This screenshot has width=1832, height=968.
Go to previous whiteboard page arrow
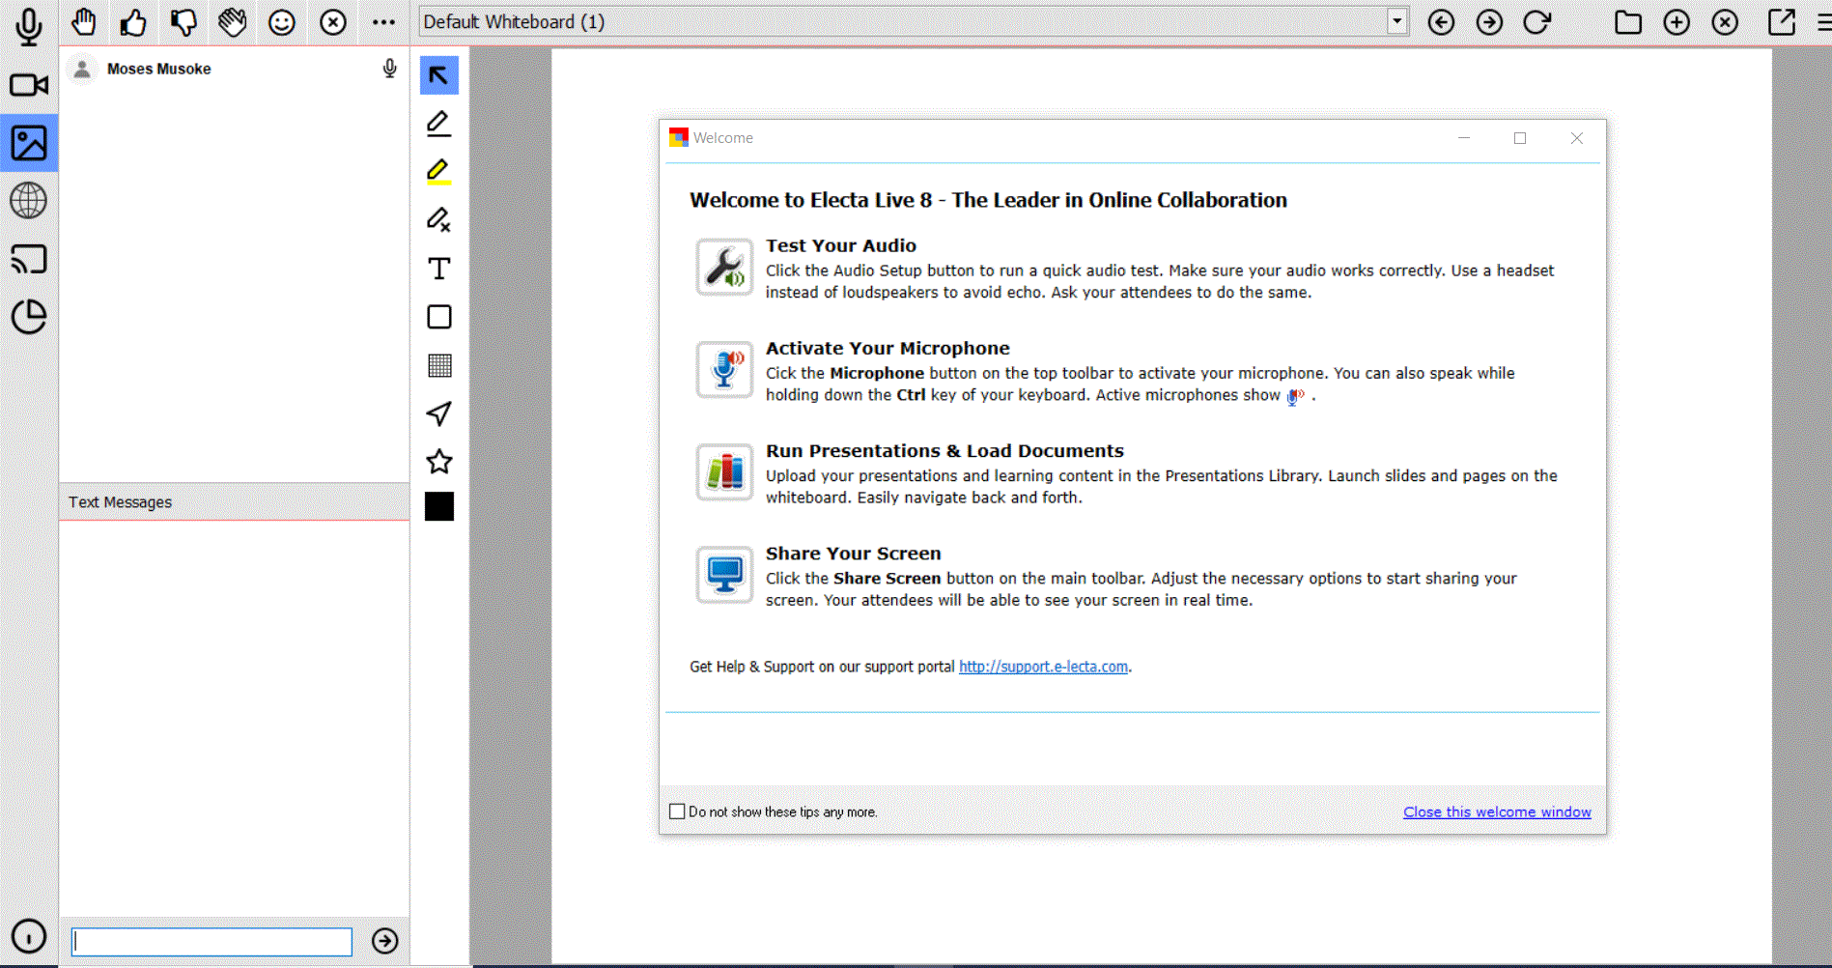click(1441, 22)
